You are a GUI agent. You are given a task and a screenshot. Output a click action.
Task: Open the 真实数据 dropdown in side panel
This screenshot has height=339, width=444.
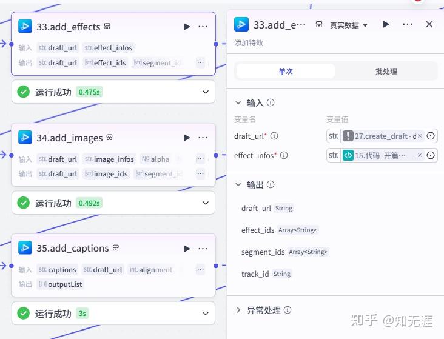349,25
